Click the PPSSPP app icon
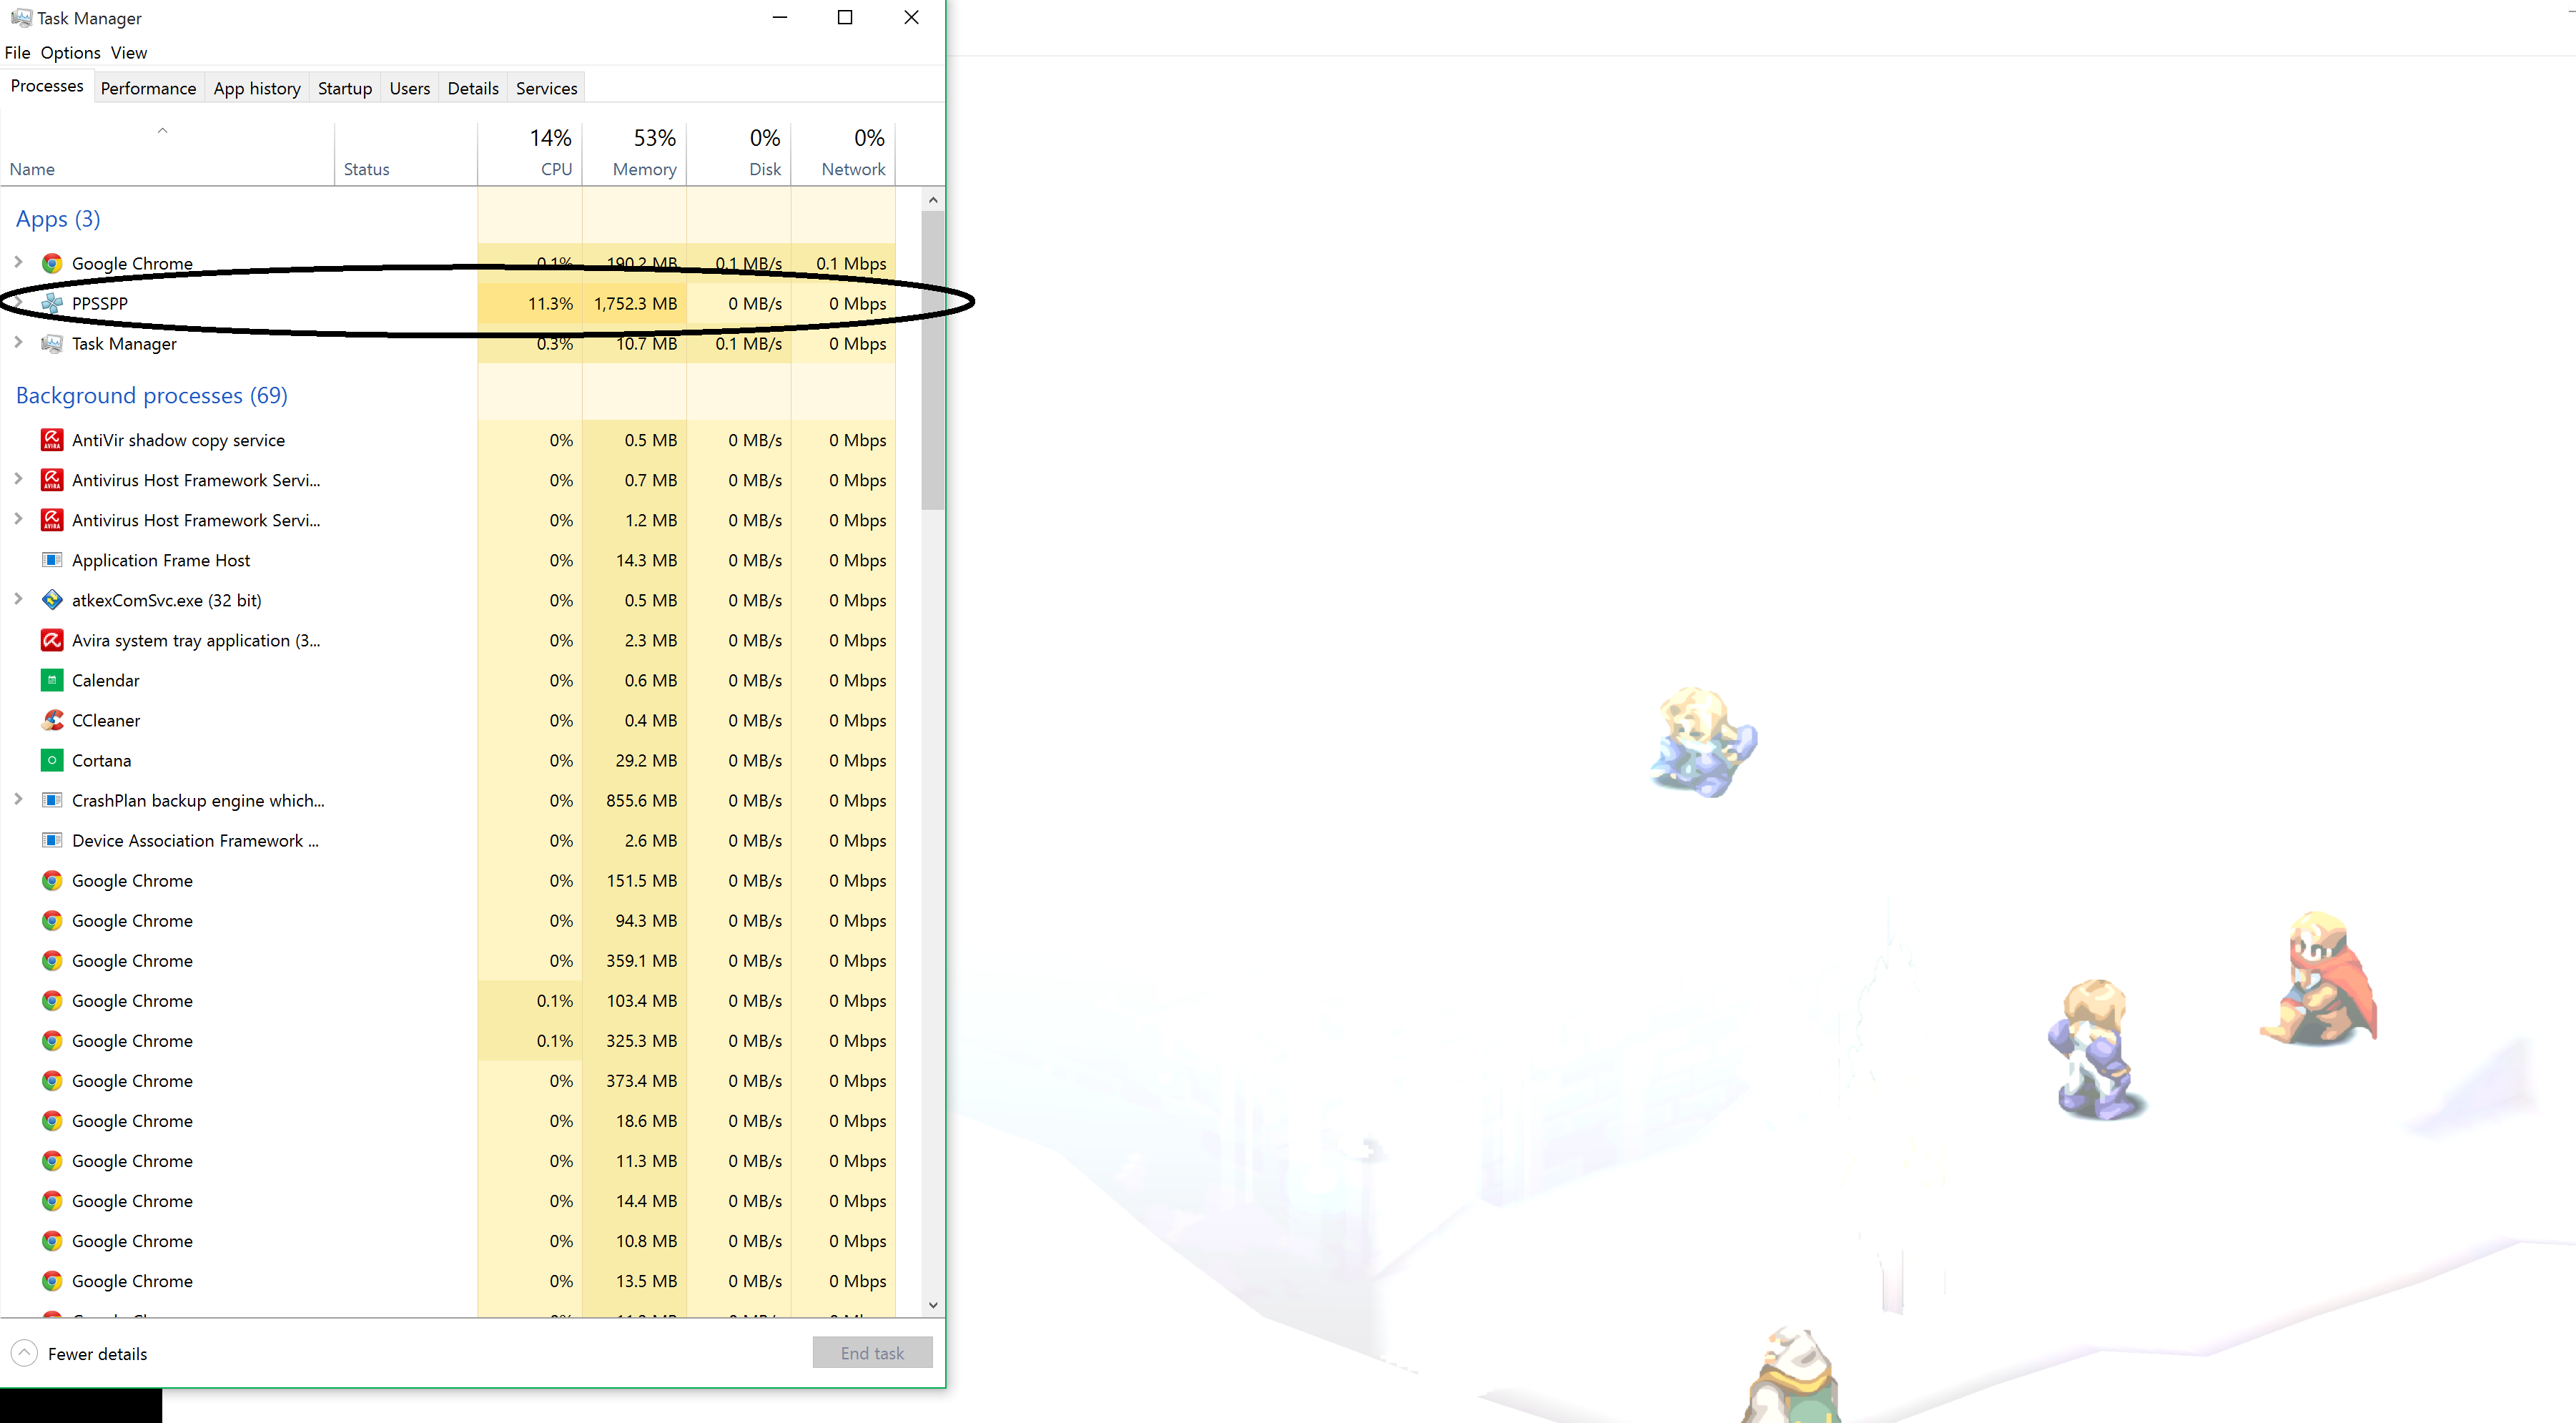The height and width of the screenshot is (1423, 2576). click(52, 303)
